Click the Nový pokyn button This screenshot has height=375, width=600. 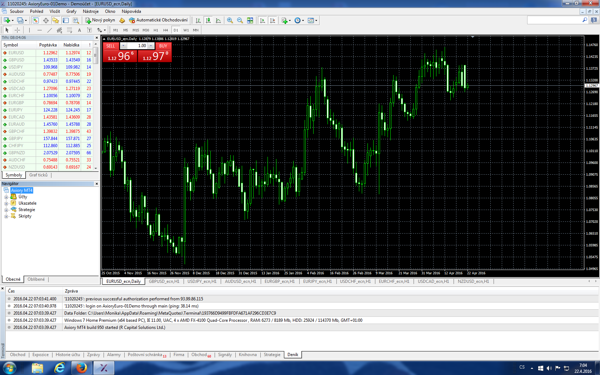click(100, 20)
